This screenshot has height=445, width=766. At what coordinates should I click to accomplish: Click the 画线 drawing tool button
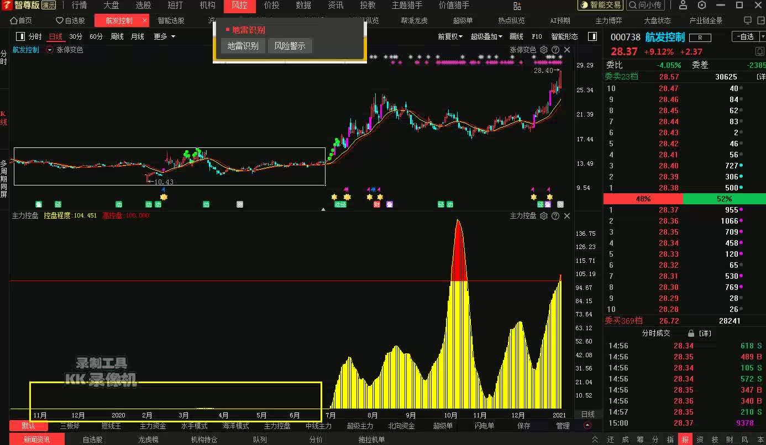tap(516, 36)
